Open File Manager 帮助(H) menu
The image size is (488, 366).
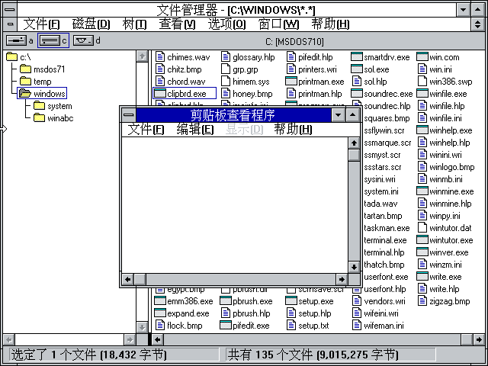pyautogui.click(x=330, y=24)
